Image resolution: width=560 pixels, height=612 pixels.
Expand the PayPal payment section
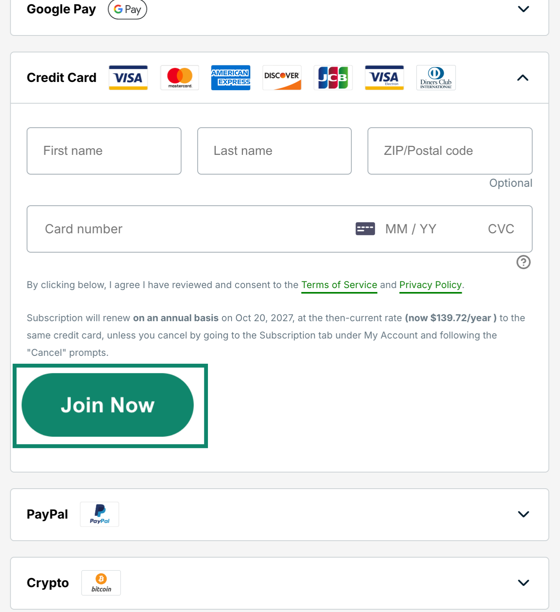pos(523,514)
